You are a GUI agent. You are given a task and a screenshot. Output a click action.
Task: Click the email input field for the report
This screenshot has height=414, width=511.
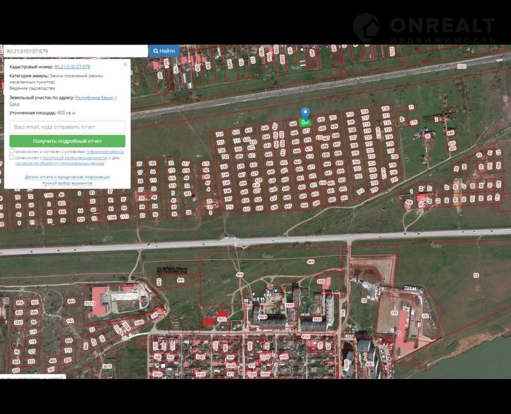tap(67, 127)
